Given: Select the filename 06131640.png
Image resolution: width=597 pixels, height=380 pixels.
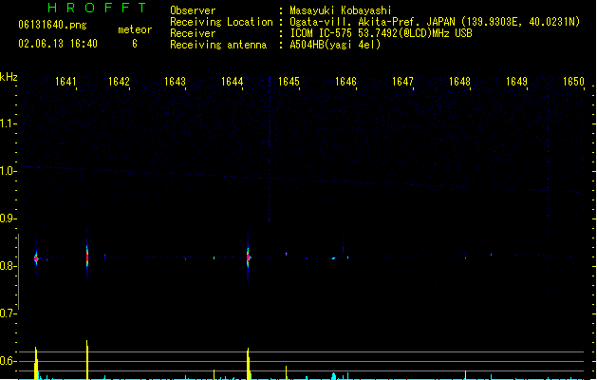Looking at the screenshot, I should click(x=52, y=25).
